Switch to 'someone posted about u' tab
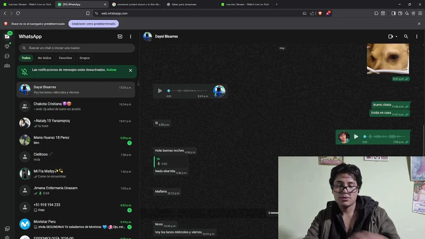The image size is (425, 239). (x=136, y=4)
